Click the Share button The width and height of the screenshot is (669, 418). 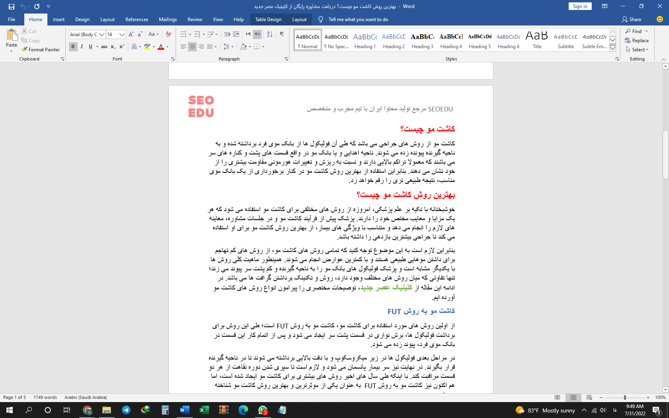(632, 20)
